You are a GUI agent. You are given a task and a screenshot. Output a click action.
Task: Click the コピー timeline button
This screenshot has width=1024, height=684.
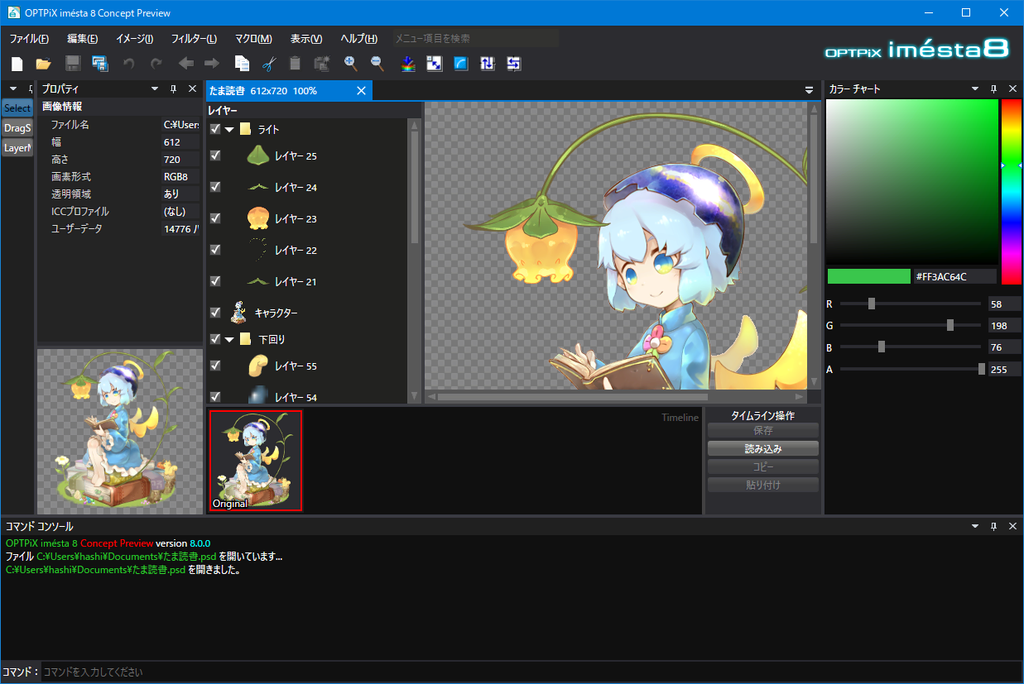click(x=763, y=466)
